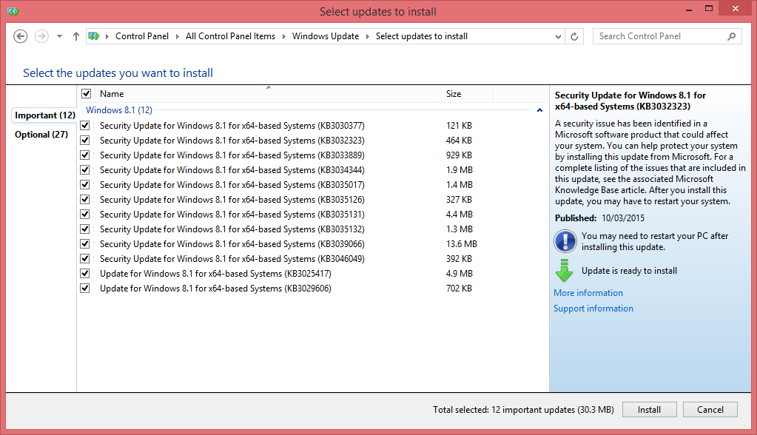757x435 pixels.
Task: Go back using the Back arrow
Action: pyautogui.click(x=20, y=36)
